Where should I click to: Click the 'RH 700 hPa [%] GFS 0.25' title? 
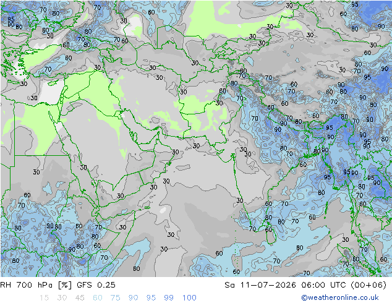[x=58, y=285]
